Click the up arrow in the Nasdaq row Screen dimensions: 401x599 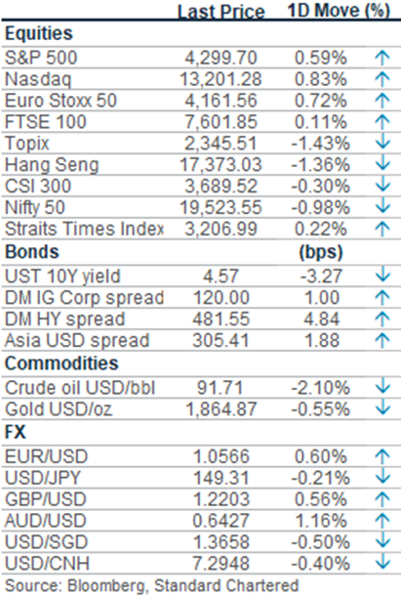(382, 79)
